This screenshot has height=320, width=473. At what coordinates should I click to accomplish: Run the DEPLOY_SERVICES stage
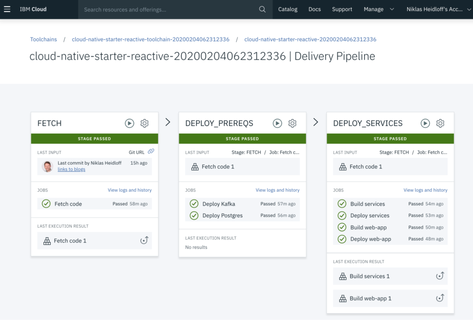(x=425, y=123)
